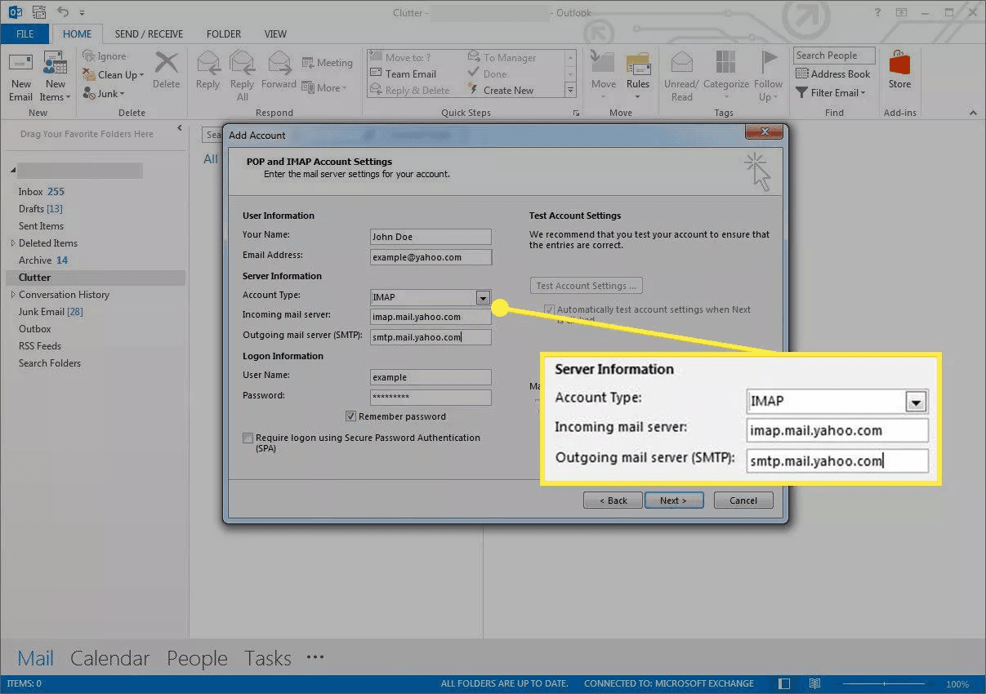Viewport: 986px width, 694px height.
Task: Click the Address Book icon
Action: pos(801,74)
